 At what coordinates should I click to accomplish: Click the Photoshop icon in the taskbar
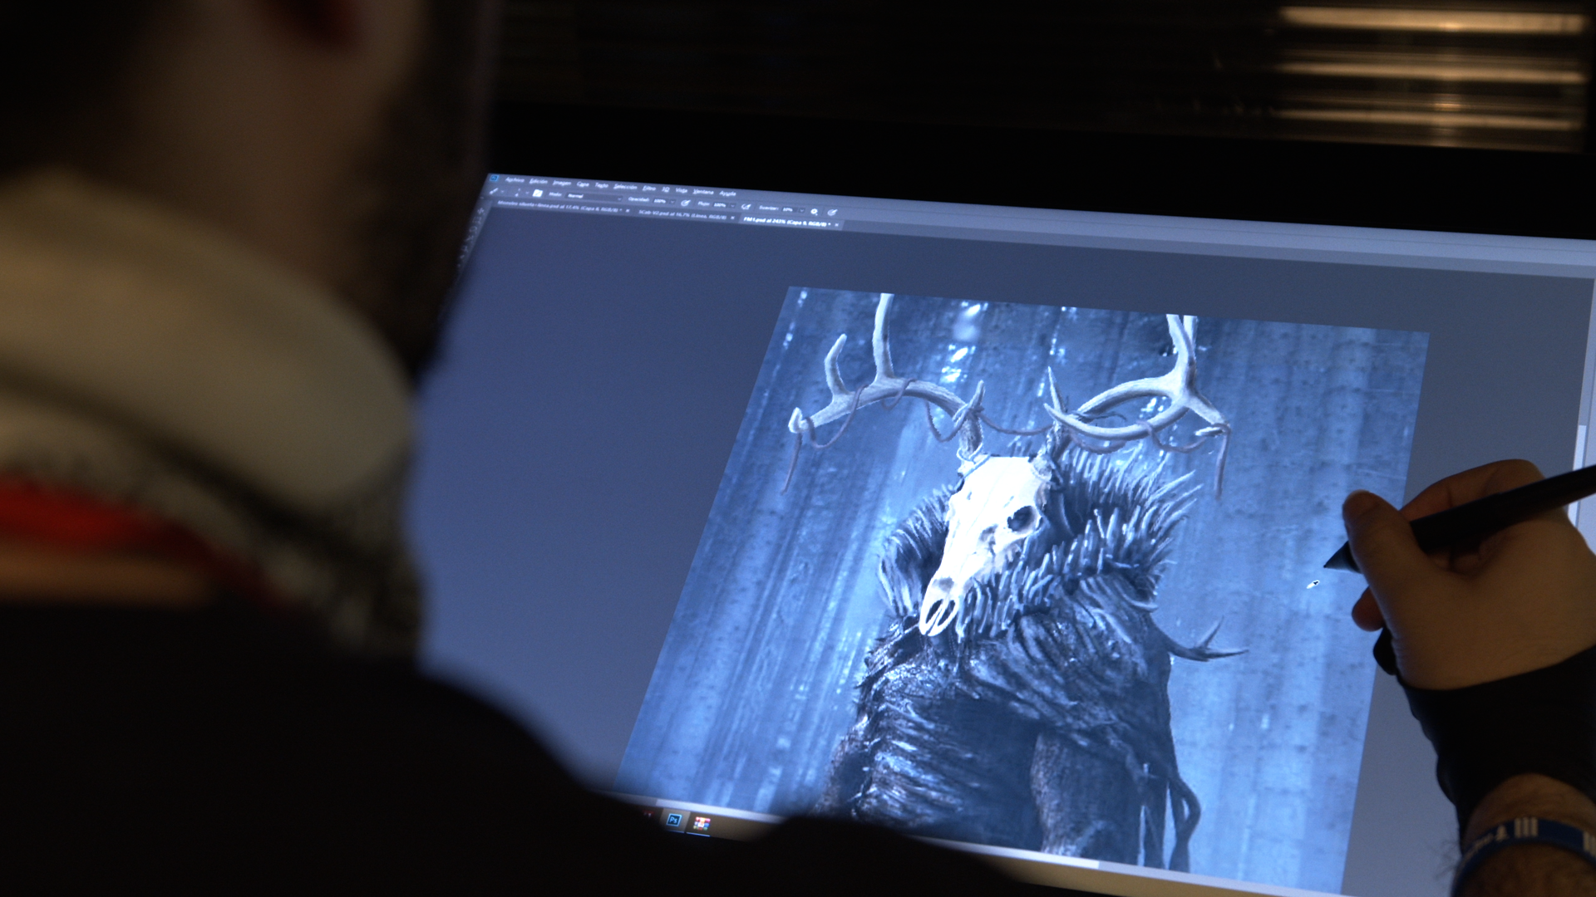click(673, 821)
